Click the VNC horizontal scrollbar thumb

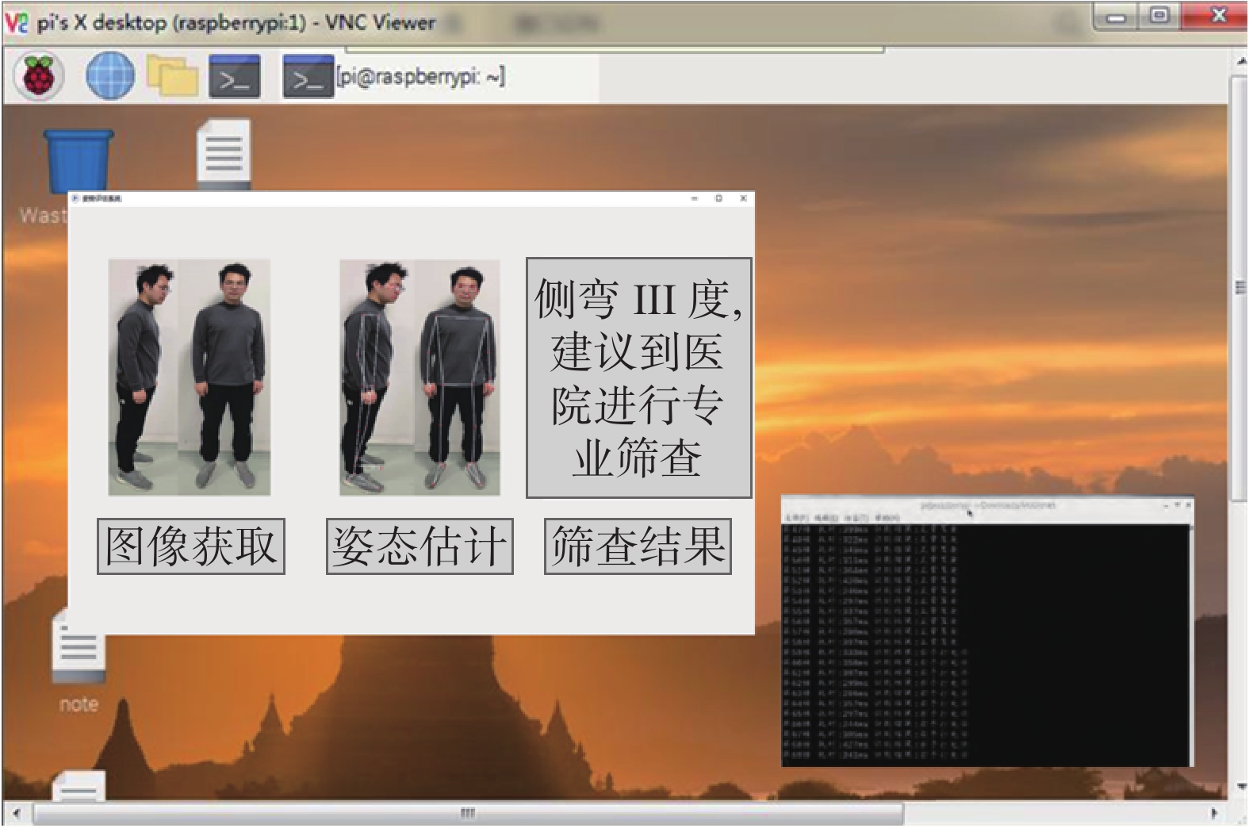(x=468, y=813)
